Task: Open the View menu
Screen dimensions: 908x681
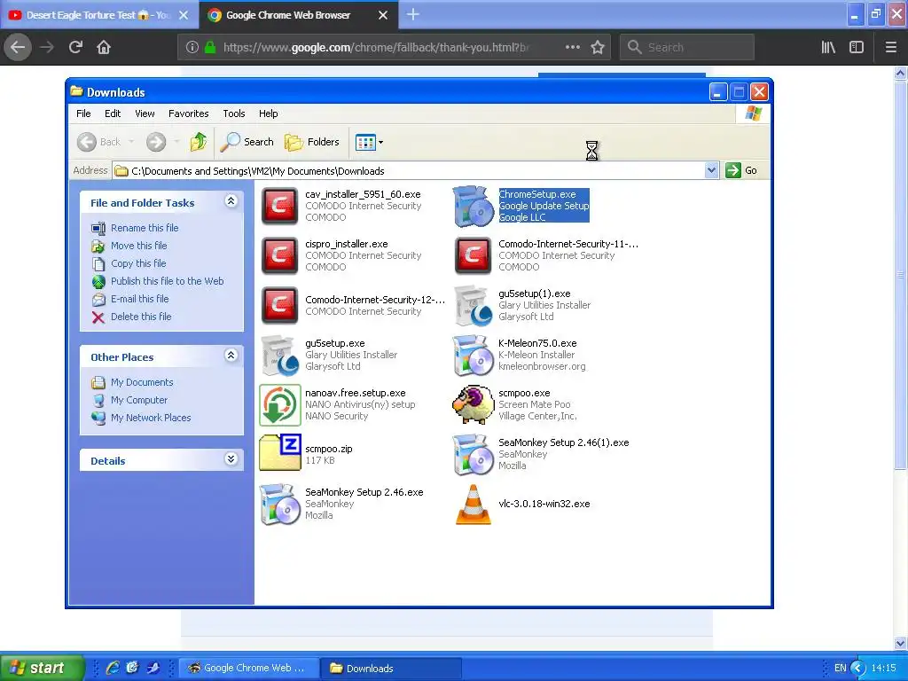Action: (x=145, y=113)
